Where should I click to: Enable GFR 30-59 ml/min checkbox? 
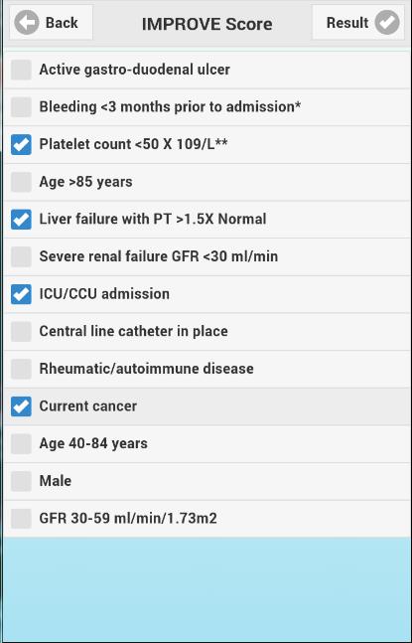coord(21,519)
